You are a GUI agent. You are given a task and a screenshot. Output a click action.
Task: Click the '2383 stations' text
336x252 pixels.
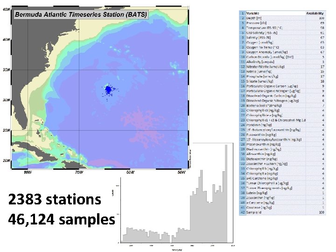55,199
